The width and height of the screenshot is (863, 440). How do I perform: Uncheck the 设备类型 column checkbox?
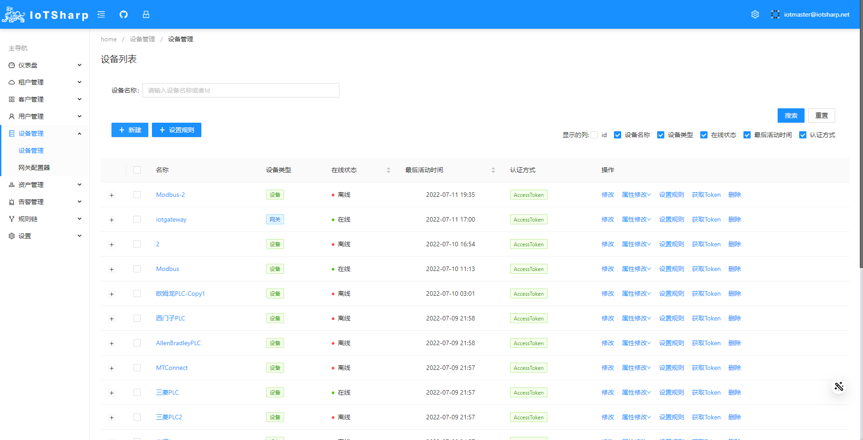tap(661, 135)
